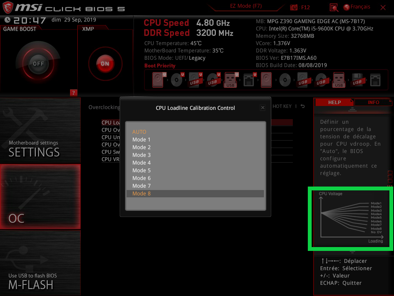Open the OC overclocking section
This screenshot has height=296, width=394.
[40, 197]
